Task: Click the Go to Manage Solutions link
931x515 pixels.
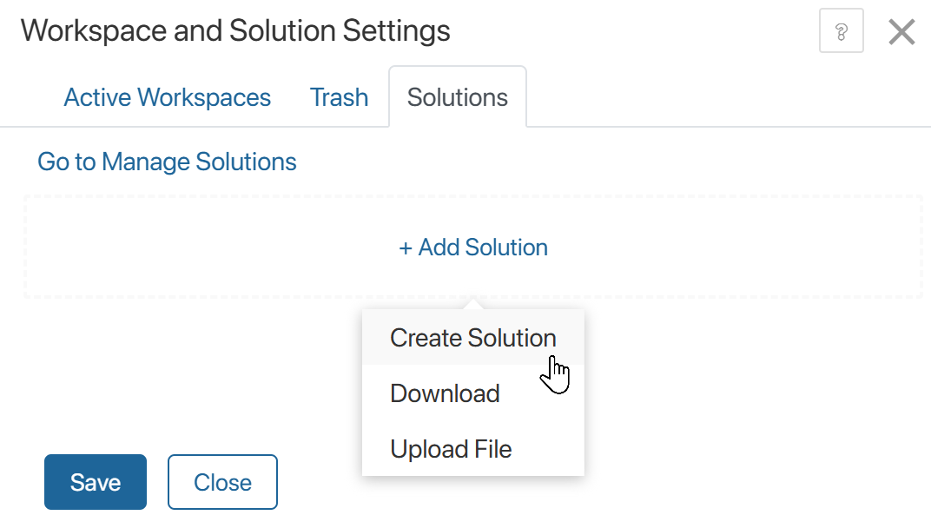Action: (x=166, y=162)
